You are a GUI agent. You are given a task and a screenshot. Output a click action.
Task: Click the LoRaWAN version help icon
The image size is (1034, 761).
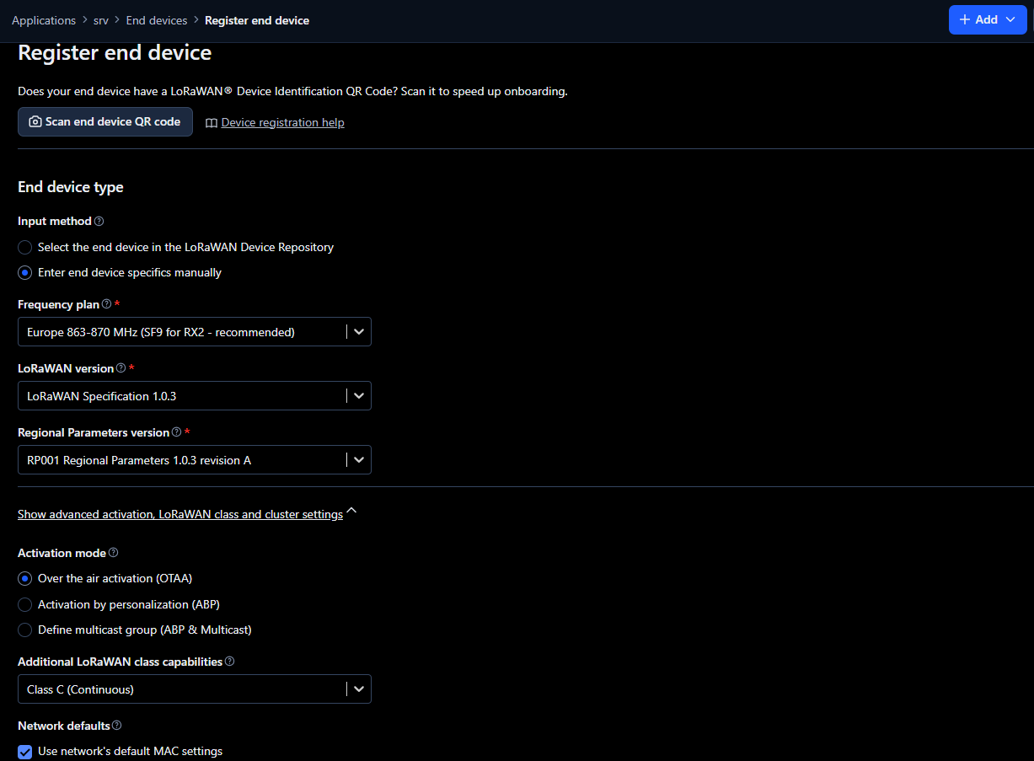(x=121, y=368)
